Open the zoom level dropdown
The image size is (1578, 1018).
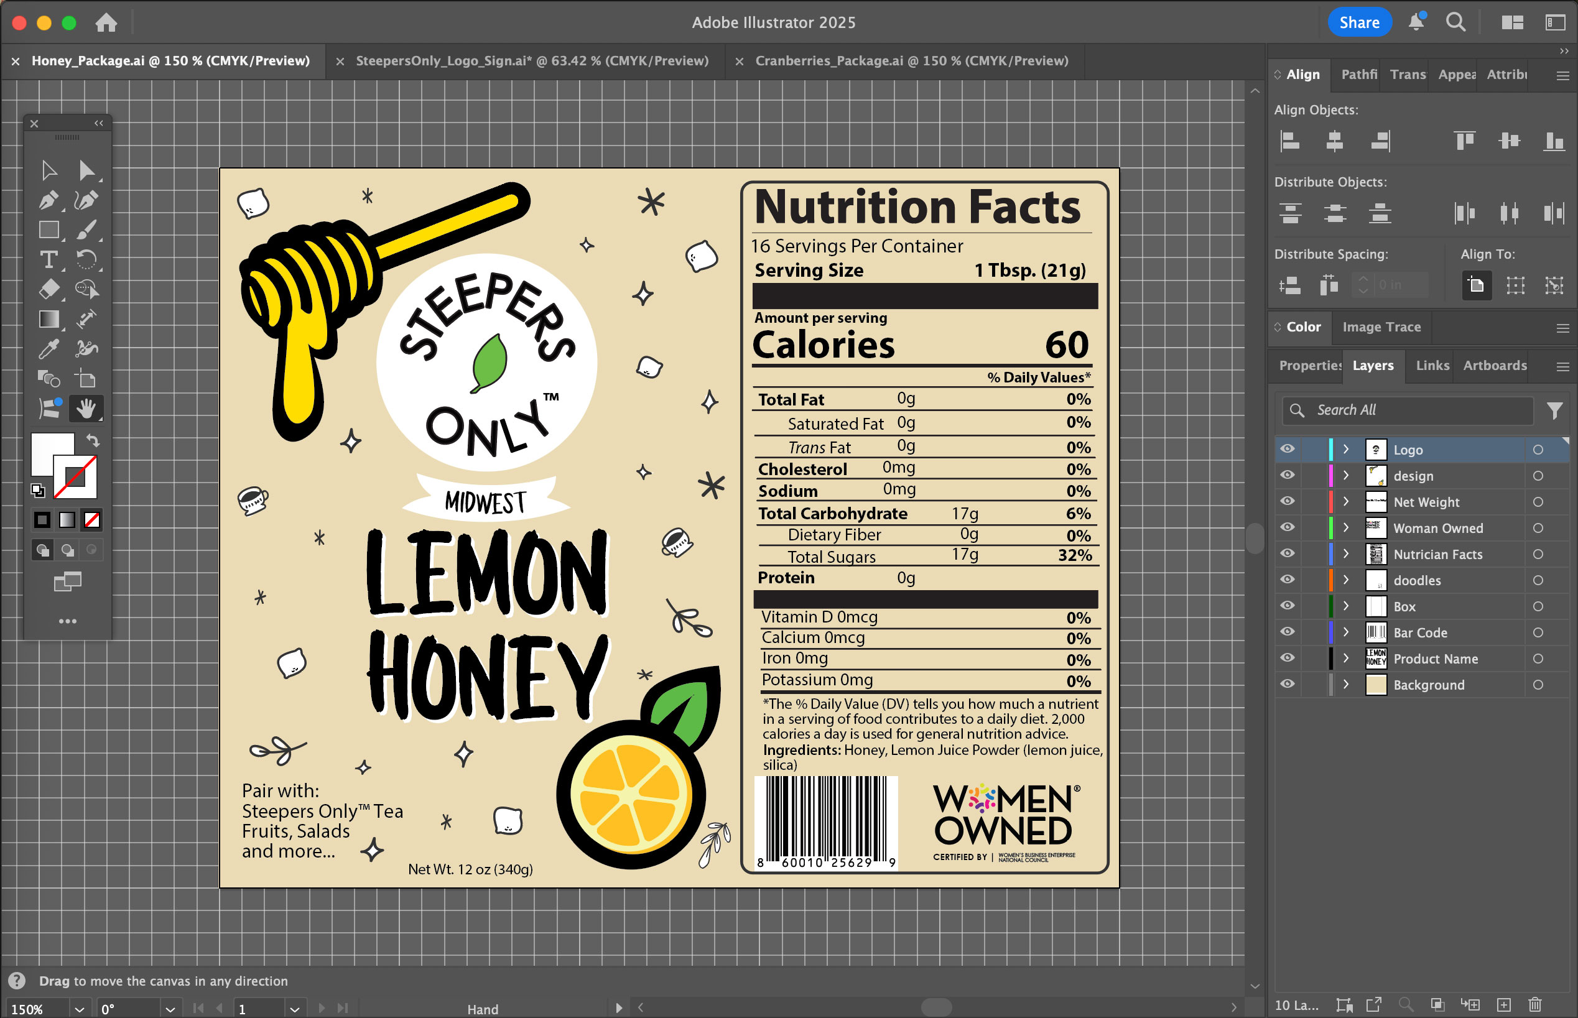[x=80, y=1009]
